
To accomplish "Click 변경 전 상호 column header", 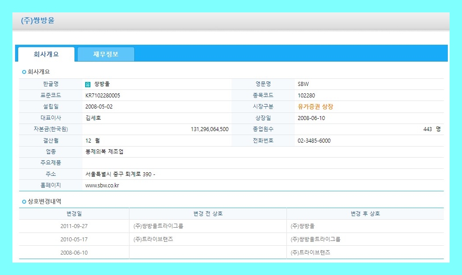I will [208, 213].
